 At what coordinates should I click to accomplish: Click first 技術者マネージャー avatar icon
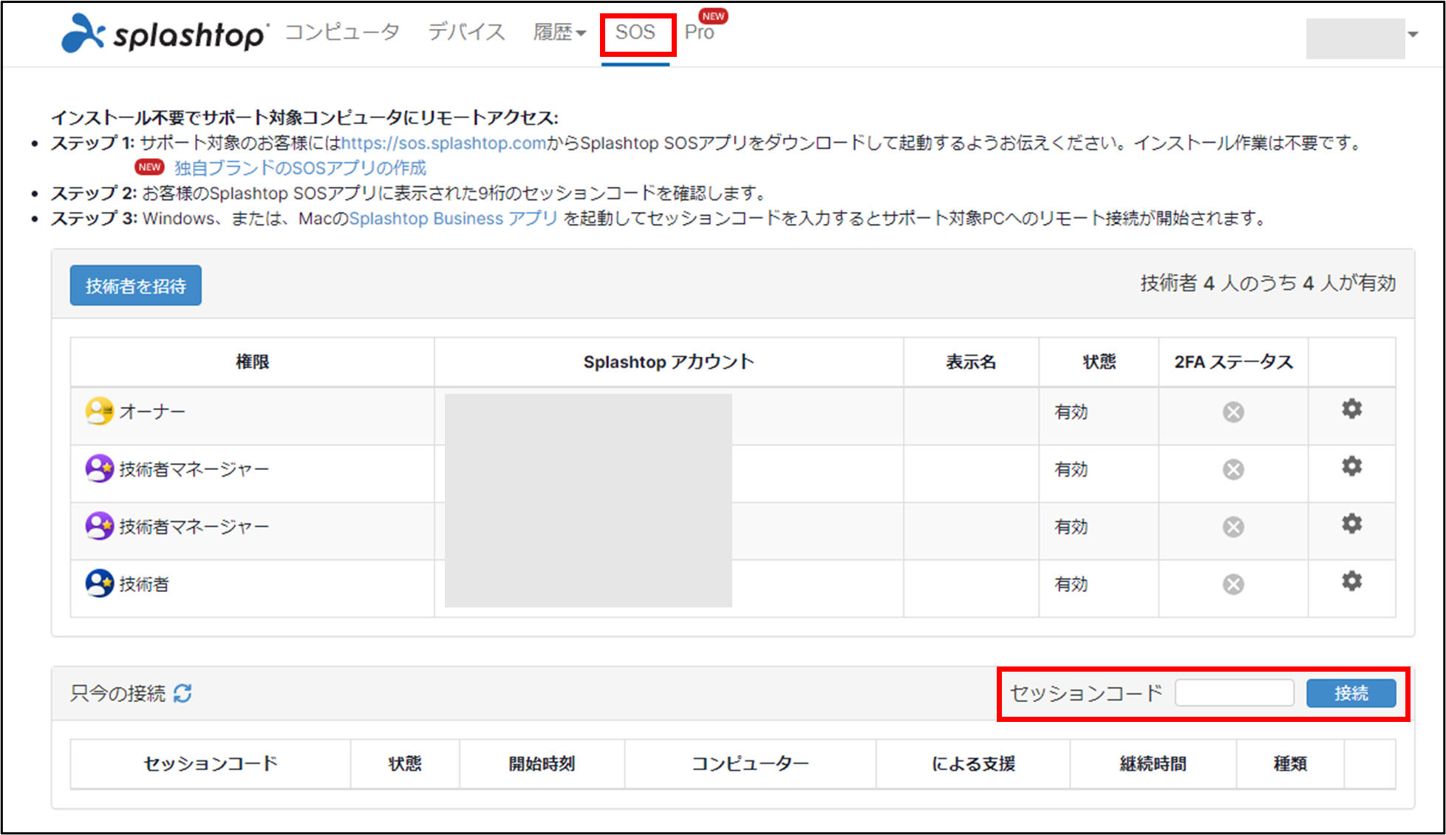tap(100, 468)
